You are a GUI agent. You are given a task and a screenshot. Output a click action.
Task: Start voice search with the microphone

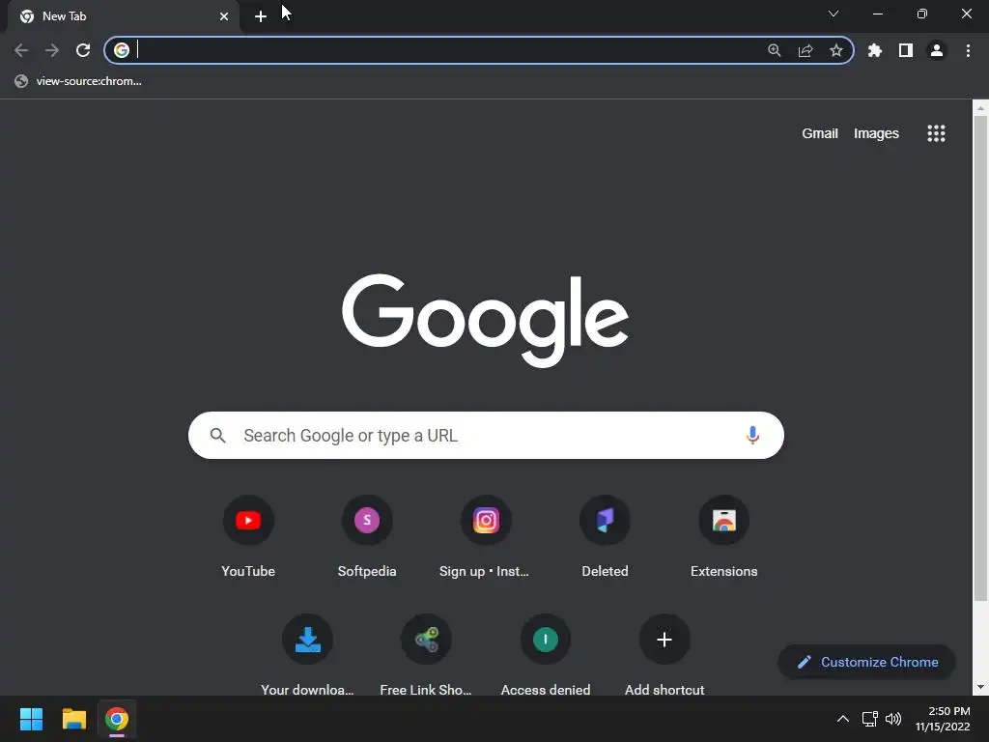[752, 435]
